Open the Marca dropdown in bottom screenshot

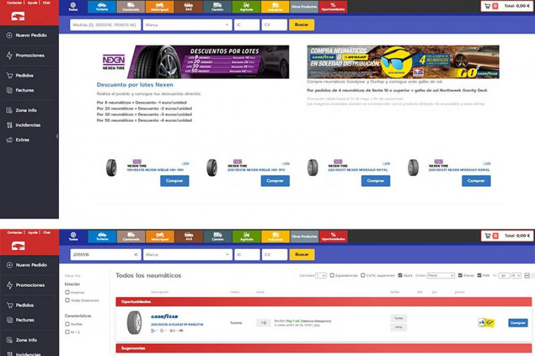coord(188,254)
